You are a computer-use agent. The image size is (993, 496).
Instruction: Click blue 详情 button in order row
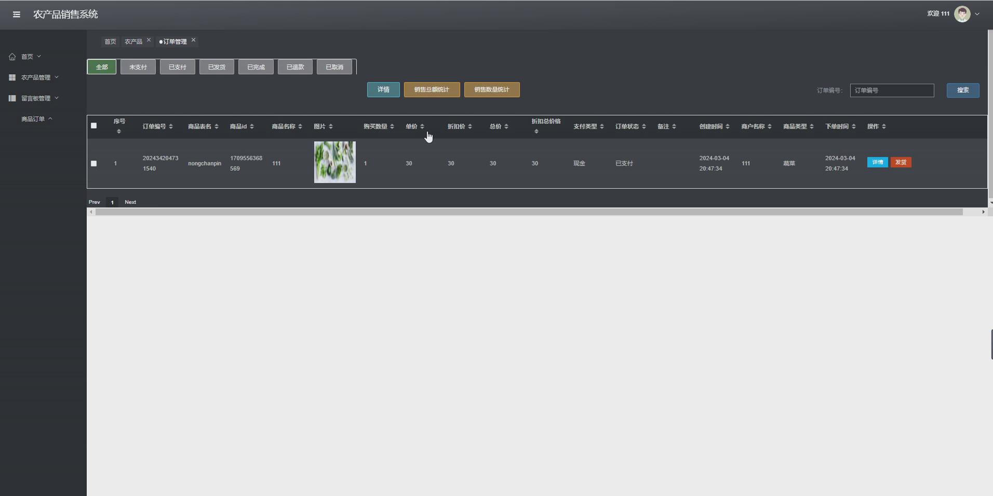[878, 162]
